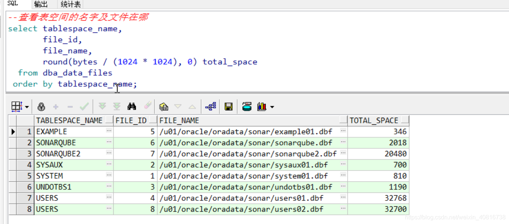Select row number 1 indicator
The image size is (509, 224).
pyautogui.click(x=25, y=131)
